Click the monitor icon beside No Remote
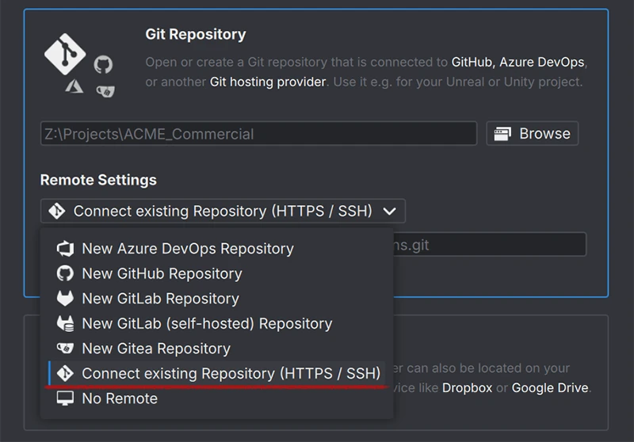 pos(65,398)
